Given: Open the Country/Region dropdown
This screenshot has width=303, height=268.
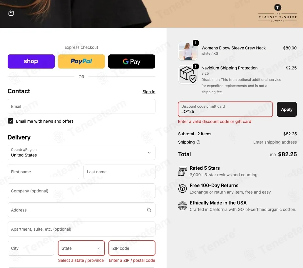Looking at the screenshot, I should pyautogui.click(x=81, y=152).
